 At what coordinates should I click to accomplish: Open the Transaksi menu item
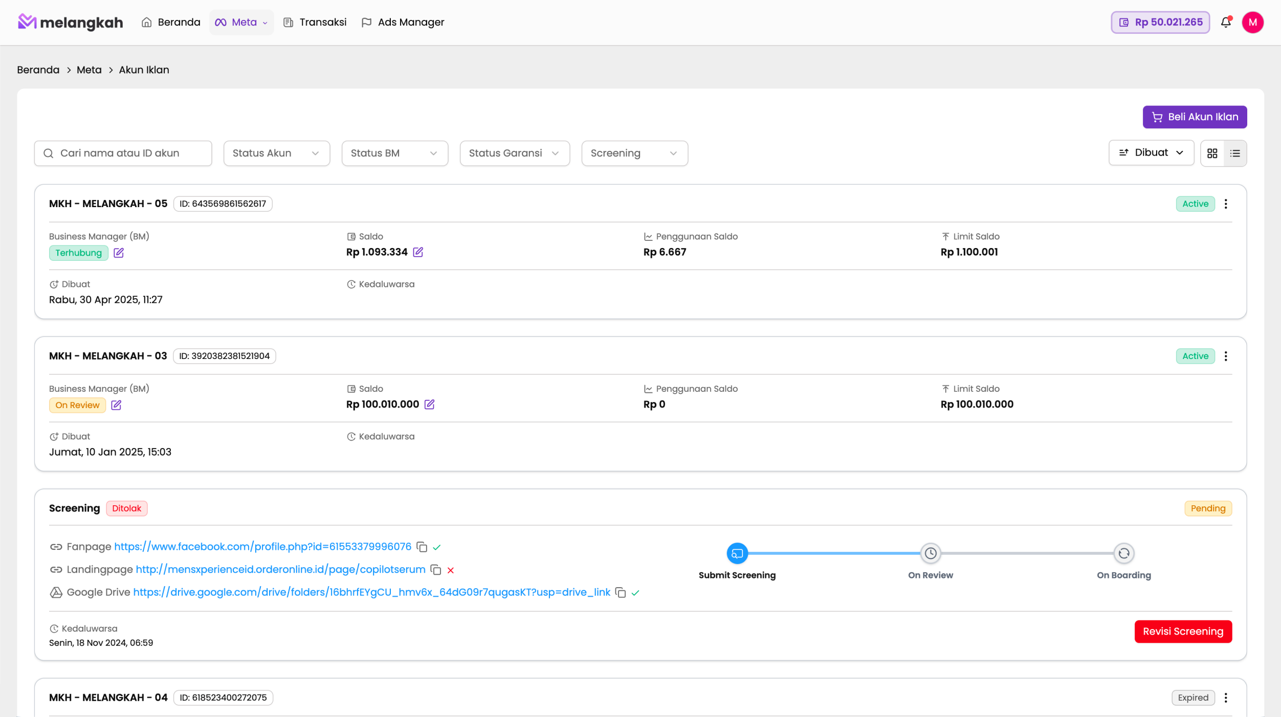pos(314,22)
